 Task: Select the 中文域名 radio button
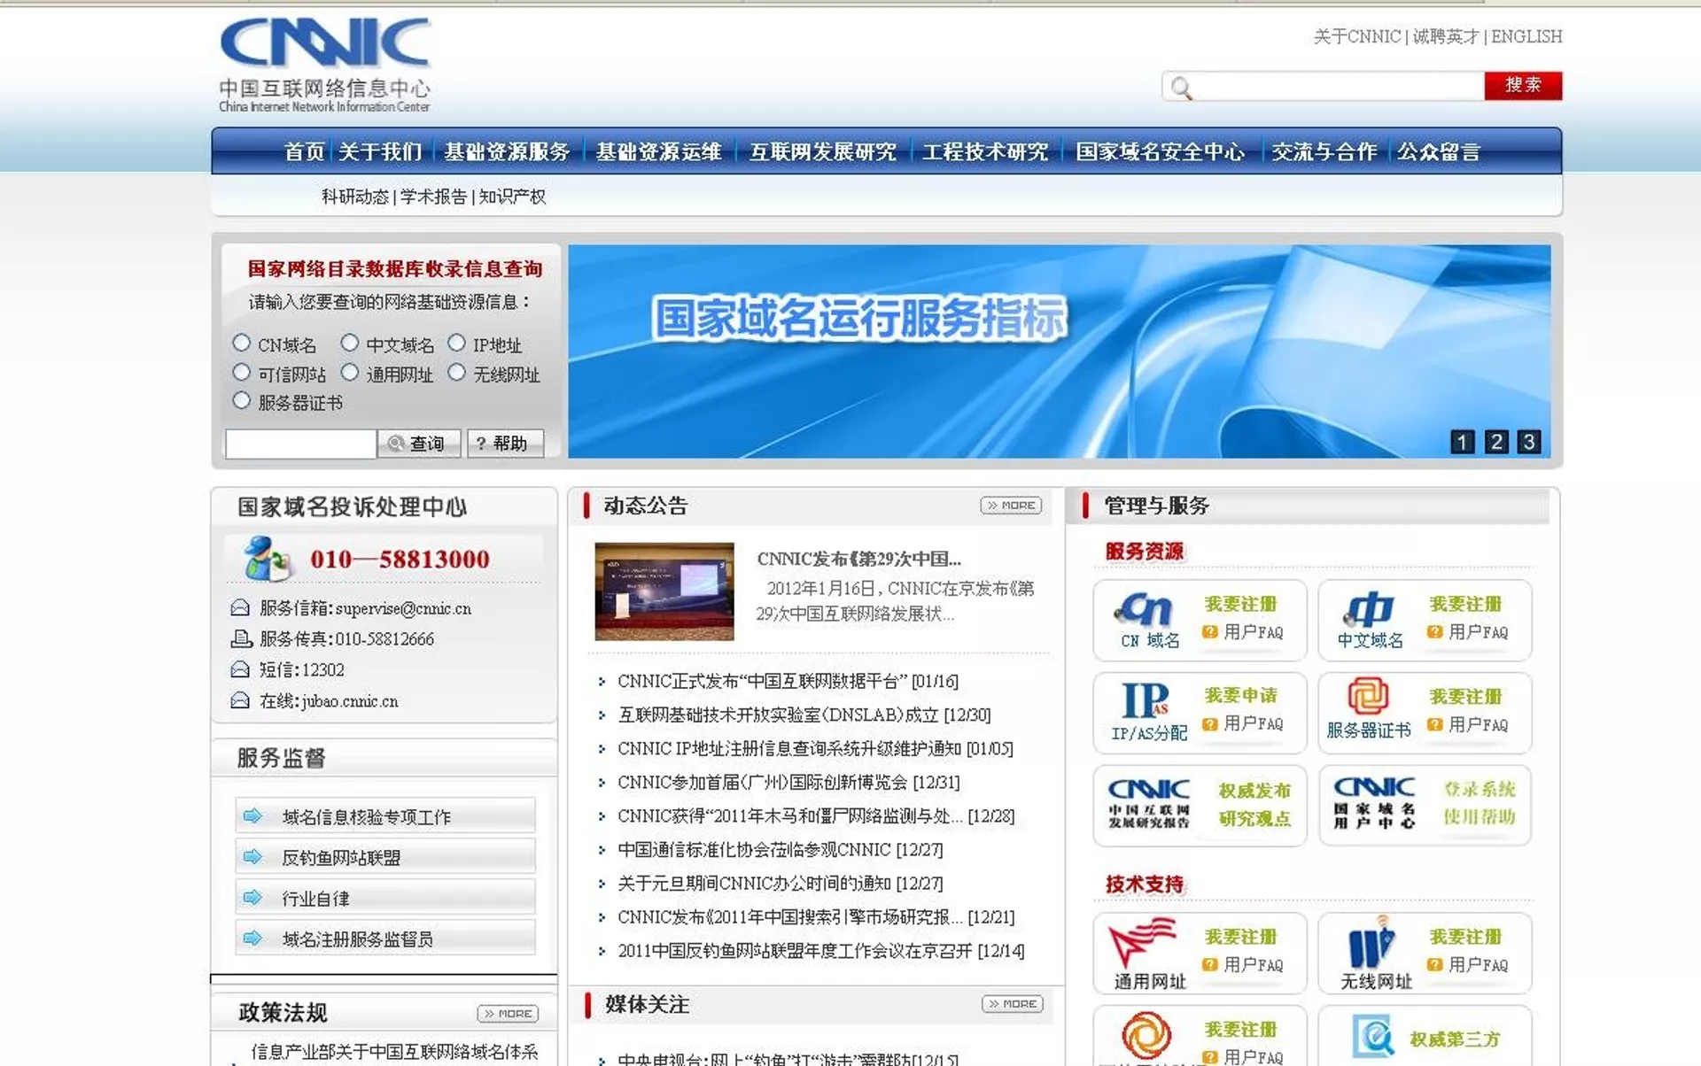pyautogui.click(x=350, y=342)
